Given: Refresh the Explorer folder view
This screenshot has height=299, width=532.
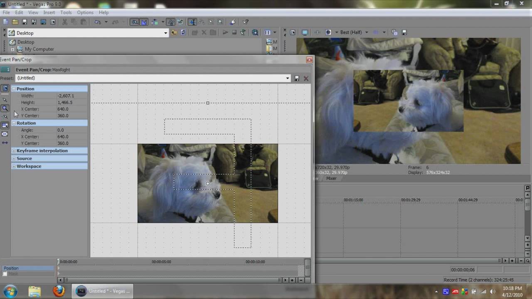Looking at the screenshot, I should point(183,32).
